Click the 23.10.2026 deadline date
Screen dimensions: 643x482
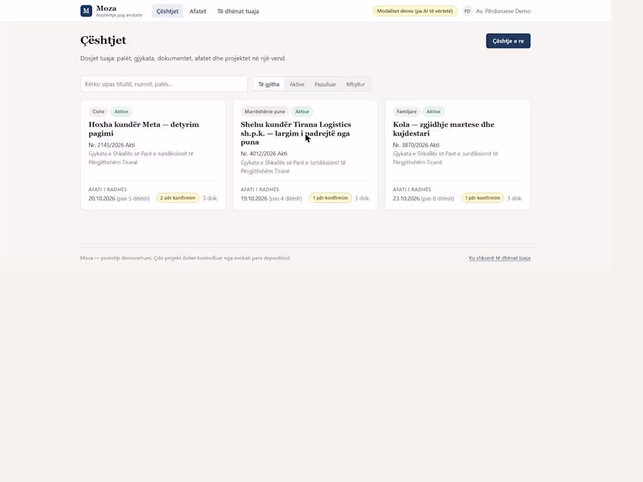point(406,199)
